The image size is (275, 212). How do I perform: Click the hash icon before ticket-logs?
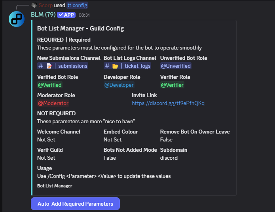tap(107, 66)
